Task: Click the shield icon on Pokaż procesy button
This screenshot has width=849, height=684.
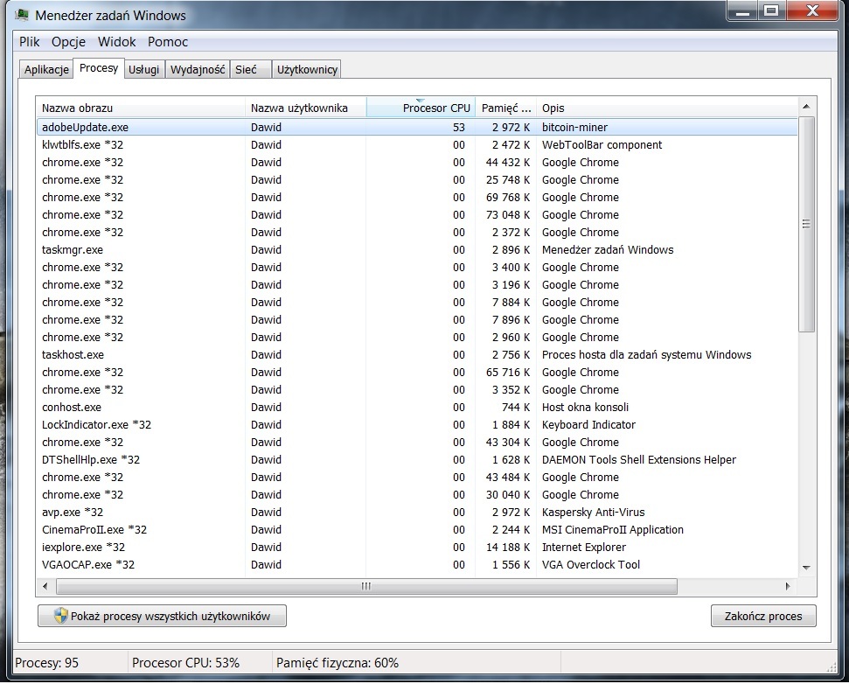Action: coord(60,616)
